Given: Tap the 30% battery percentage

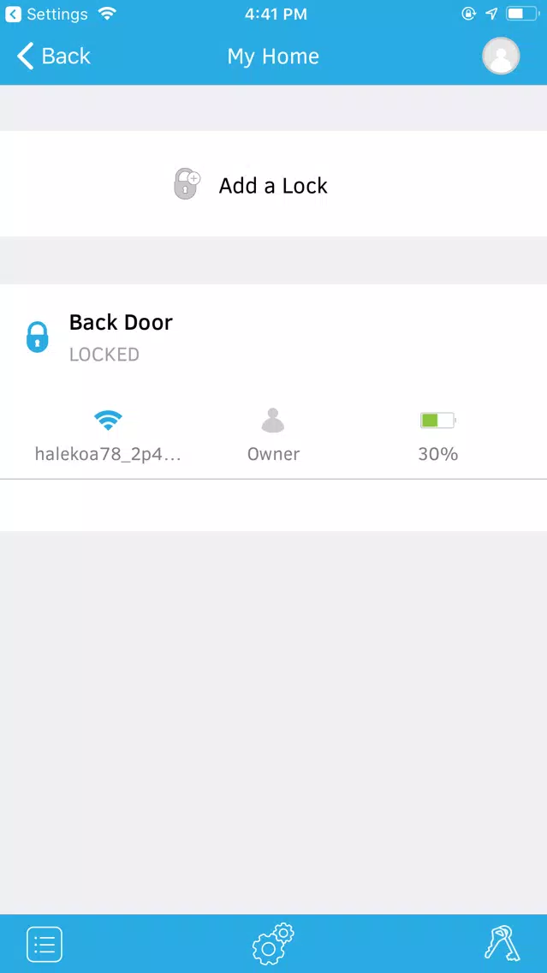Looking at the screenshot, I should (437, 454).
